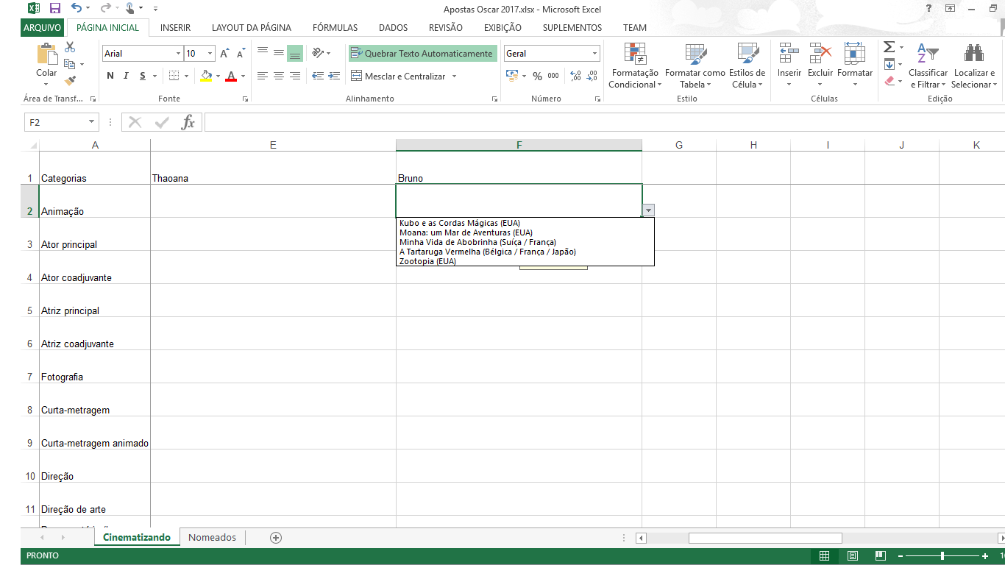Open the ARQUIVO file tab
The height and width of the screenshot is (565, 1005).
42,27
